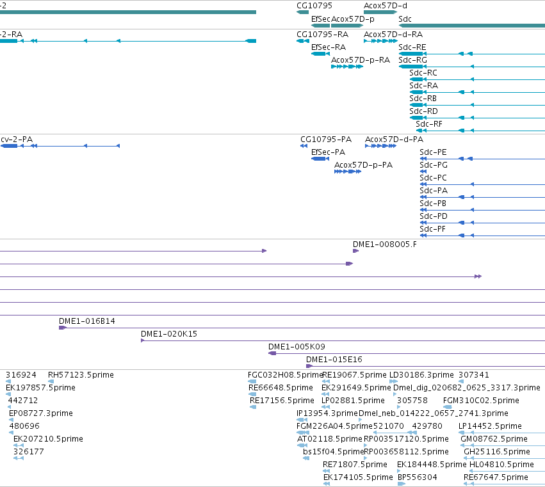Click the BP556304 EST label

[417, 477]
